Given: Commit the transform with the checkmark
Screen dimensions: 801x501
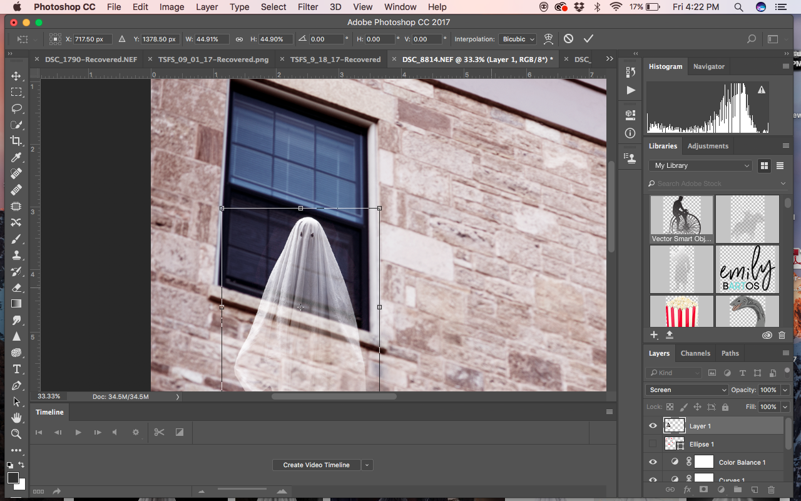Looking at the screenshot, I should 588,39.
